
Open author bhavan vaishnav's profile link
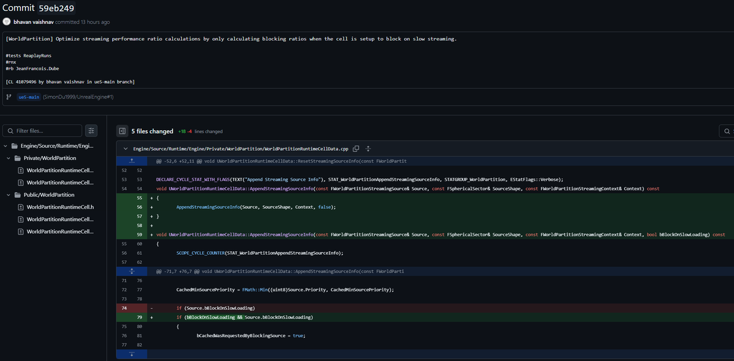pos(34,22)
